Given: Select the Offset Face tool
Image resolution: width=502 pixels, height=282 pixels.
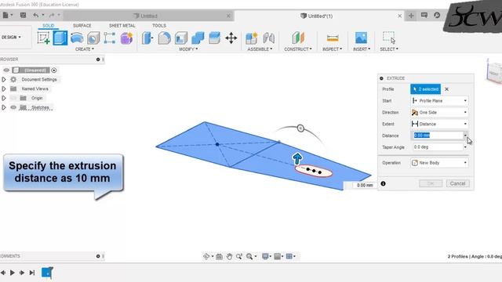Looking at the screenshot, I should [214, 38].
